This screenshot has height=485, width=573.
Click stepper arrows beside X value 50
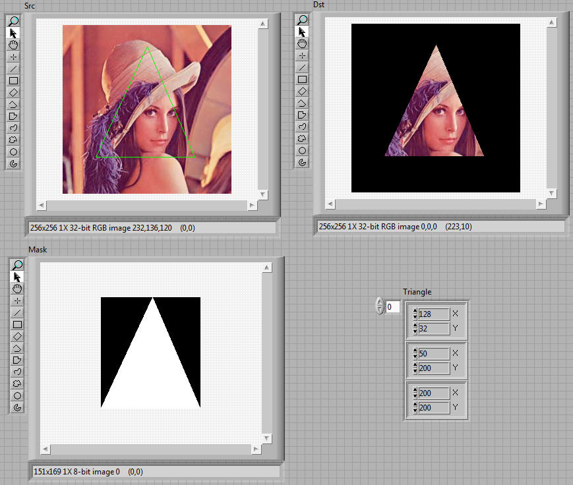(x=415, y=353)
